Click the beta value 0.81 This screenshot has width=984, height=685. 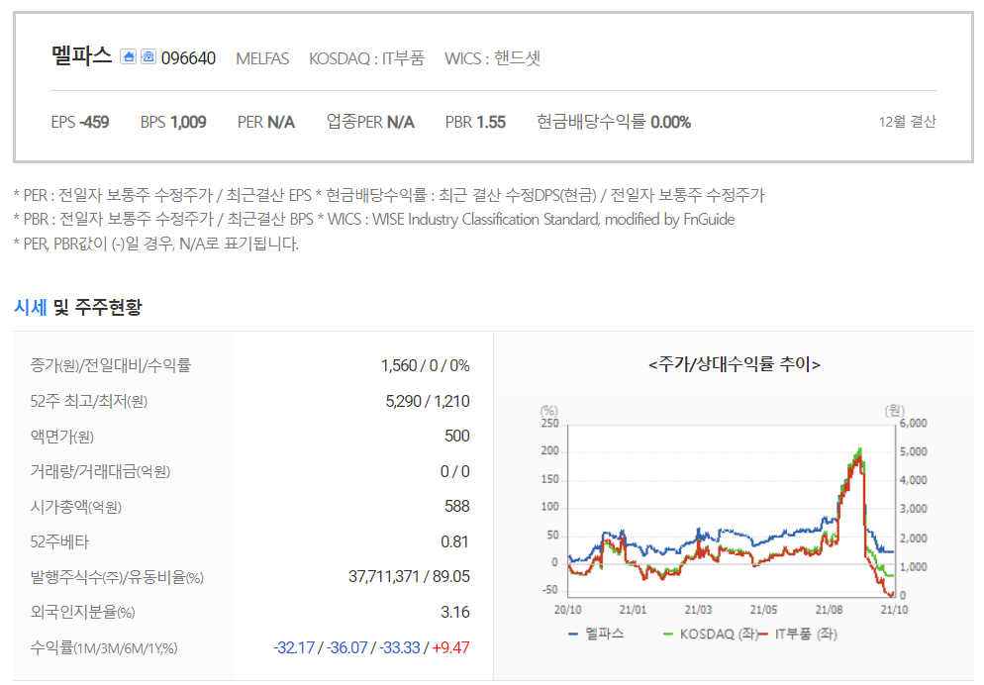[x=455, y=542]
